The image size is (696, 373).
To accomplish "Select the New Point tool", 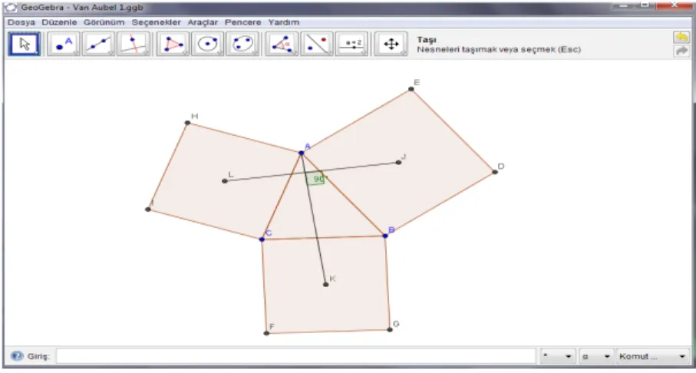I will click(x=64, y=44).
